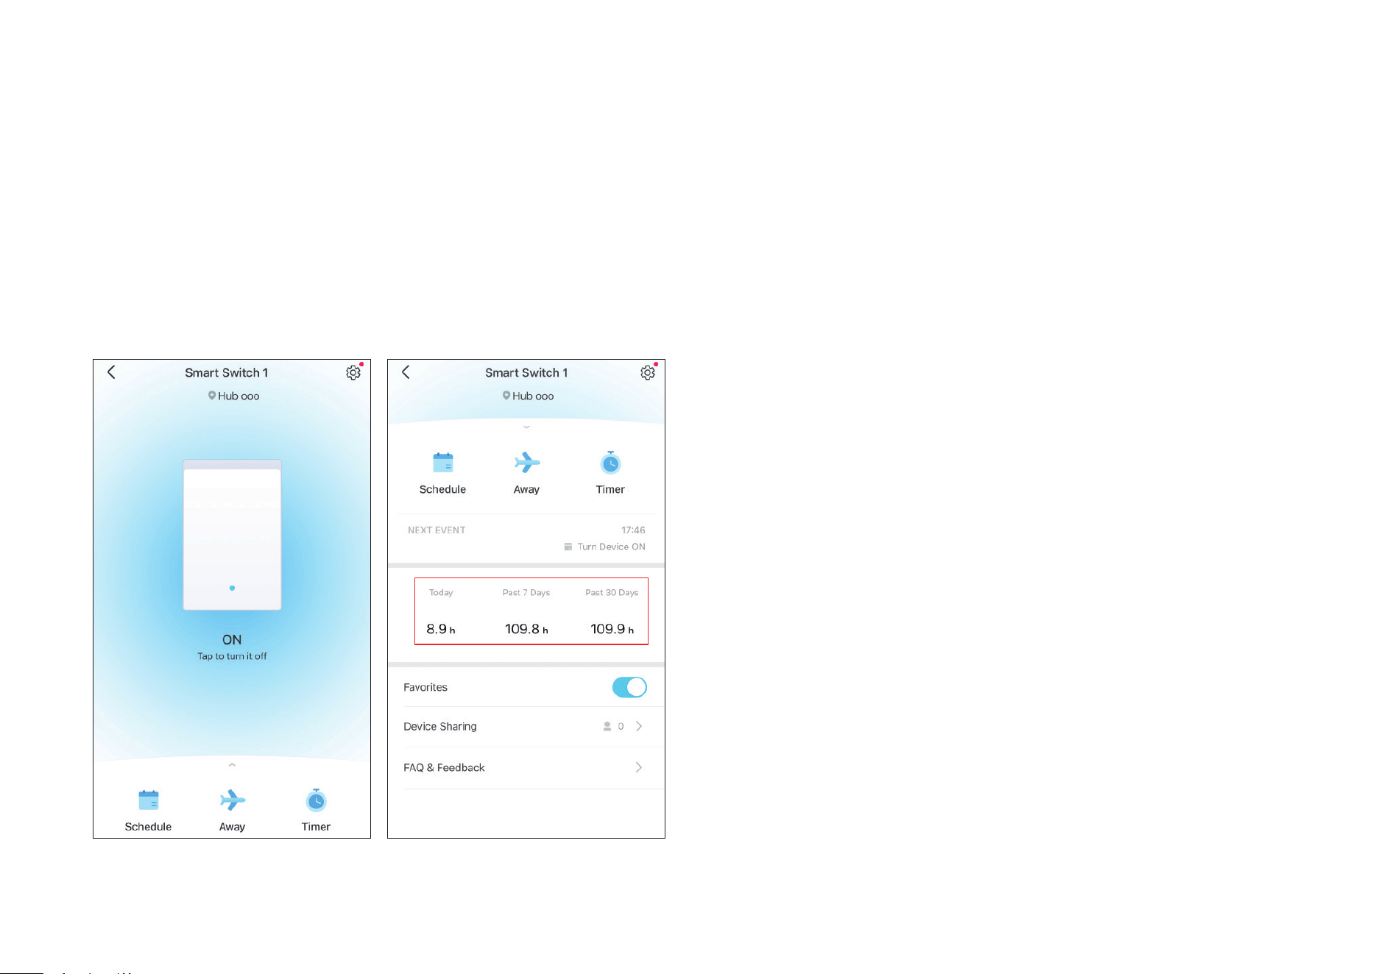This screenshot has height=974, width=1378.
Task: Tap Schedule calendar icon in left screen bottom bar
Action: click(x=149, y=800)
